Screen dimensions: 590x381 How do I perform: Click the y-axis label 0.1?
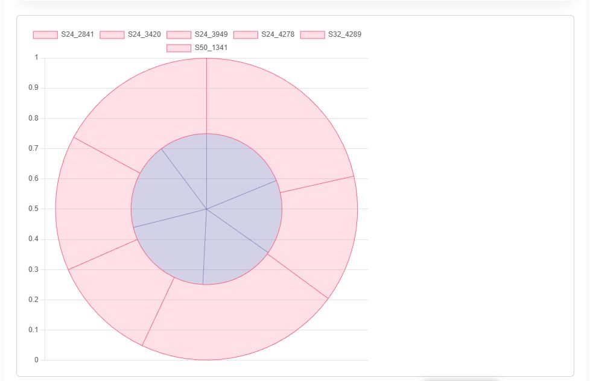pyautogui.click(x=34, y=330)
